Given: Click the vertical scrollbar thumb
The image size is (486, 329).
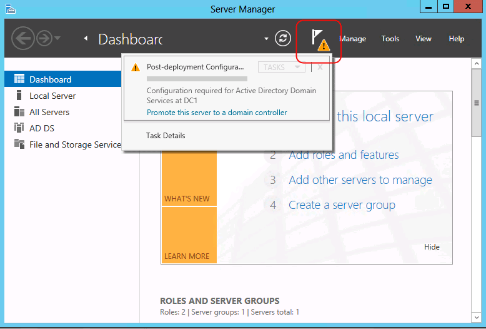Looking at the screenshot, I should coord(477,103).
